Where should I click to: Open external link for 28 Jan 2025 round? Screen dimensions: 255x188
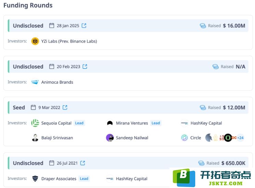point(84,26)
